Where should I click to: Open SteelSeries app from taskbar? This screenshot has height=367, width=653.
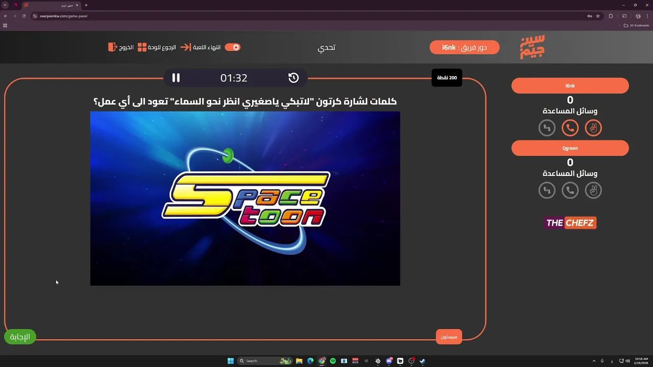[378, 361]
